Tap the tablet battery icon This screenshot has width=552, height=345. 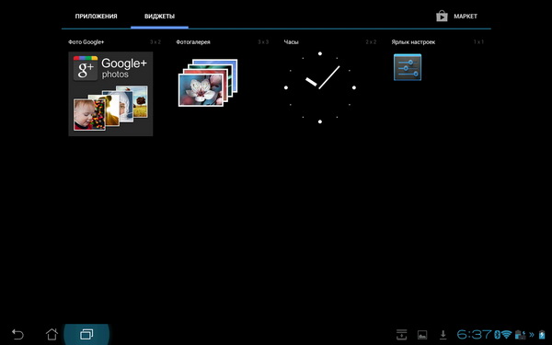[542, 335]
